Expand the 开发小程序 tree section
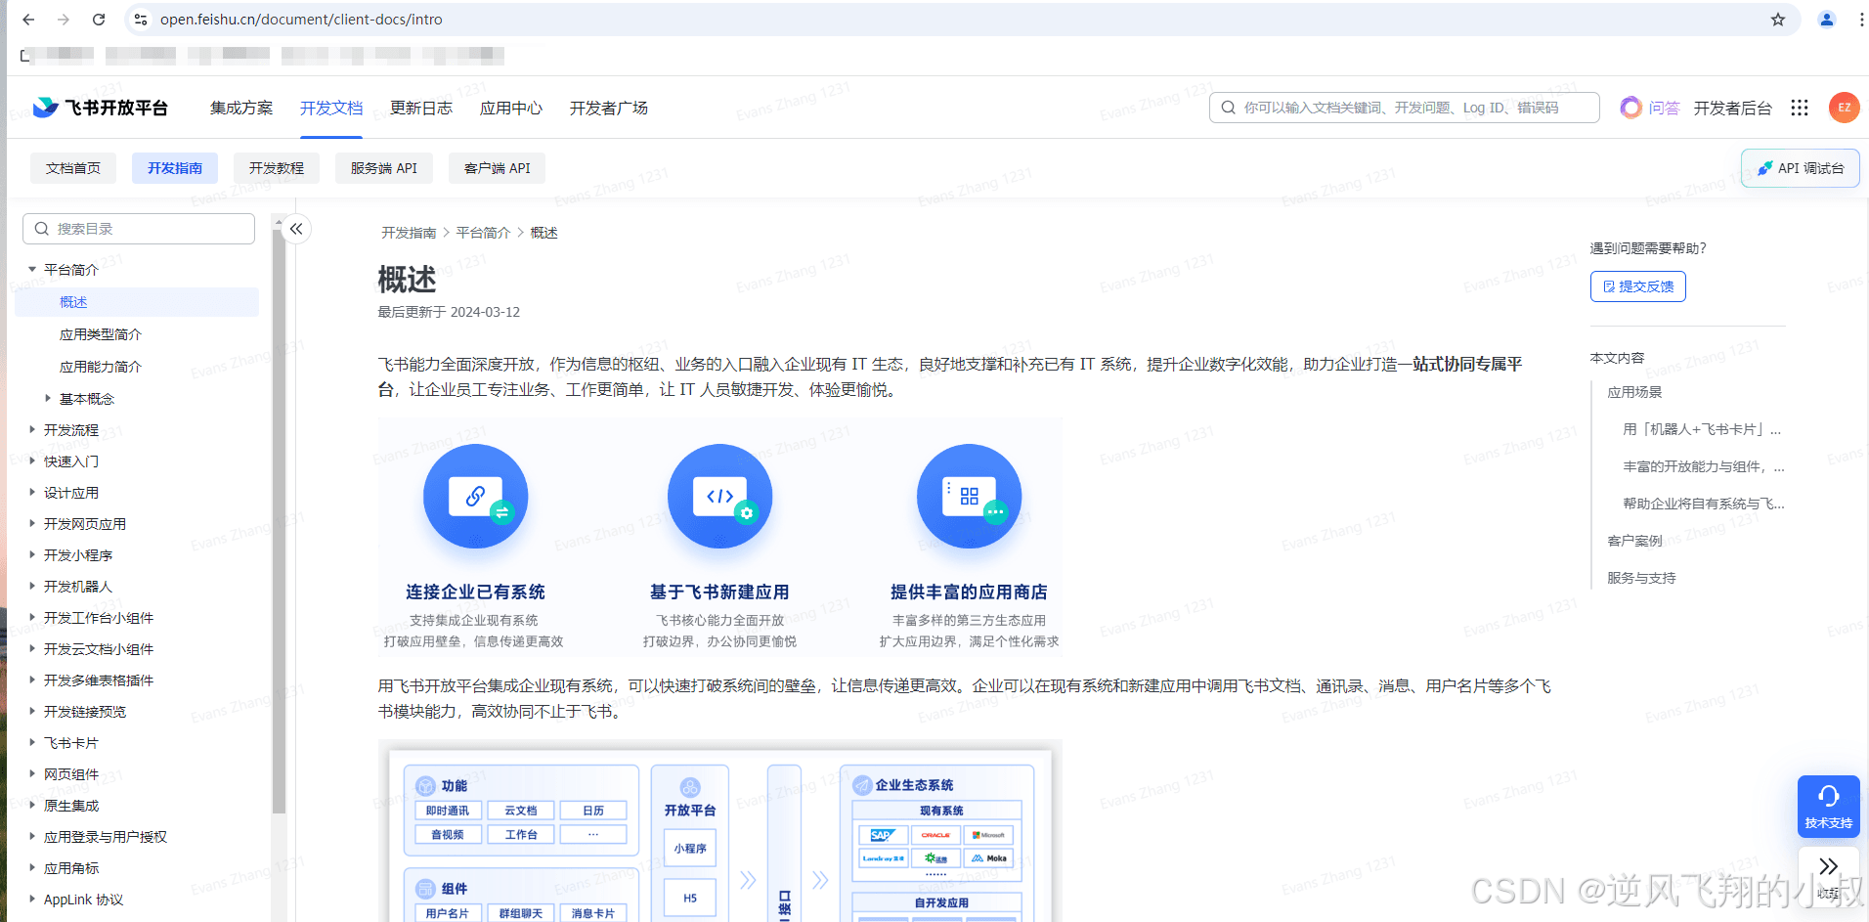The width and height of the screenshot is (1869, 922). [32, 555]
